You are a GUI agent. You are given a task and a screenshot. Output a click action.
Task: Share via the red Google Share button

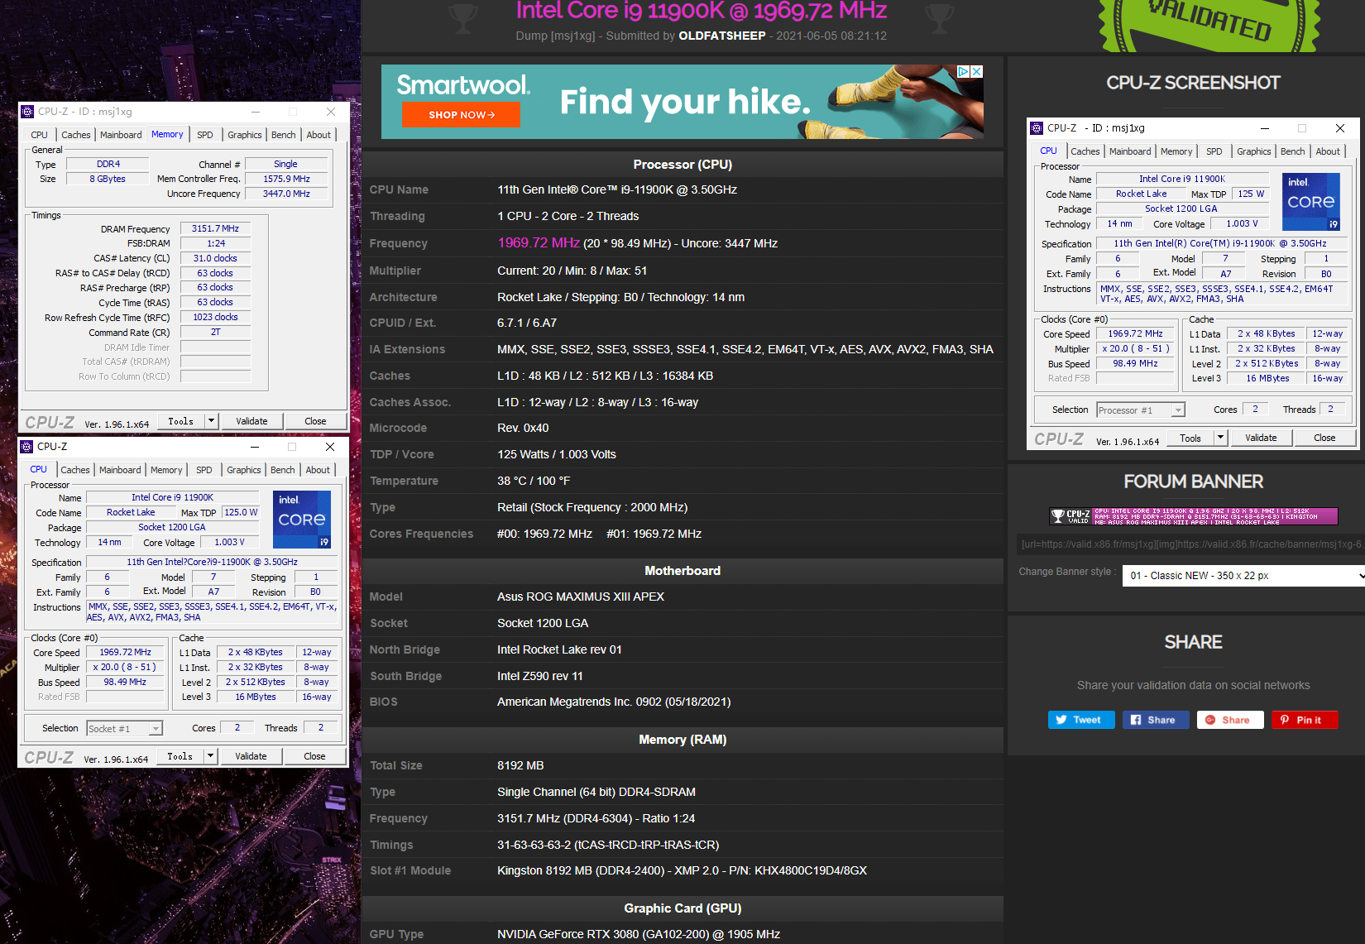[x=1230, y=720]
